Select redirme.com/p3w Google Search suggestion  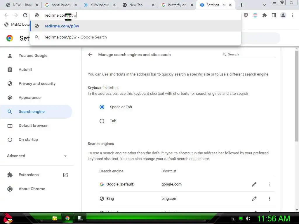pos(135,37)
